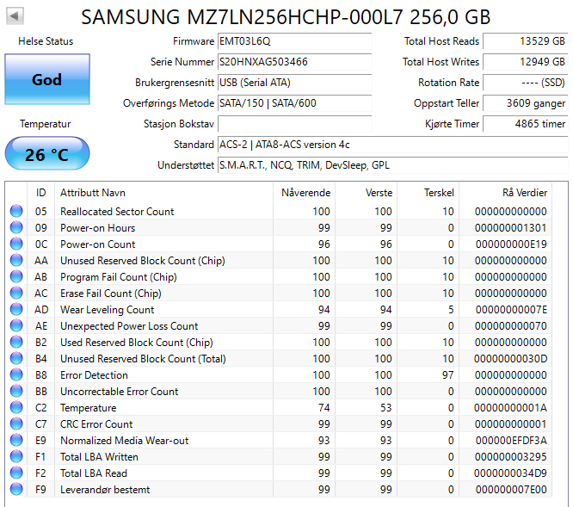Sort by Attributt Navn column header

tap(163, 193)
